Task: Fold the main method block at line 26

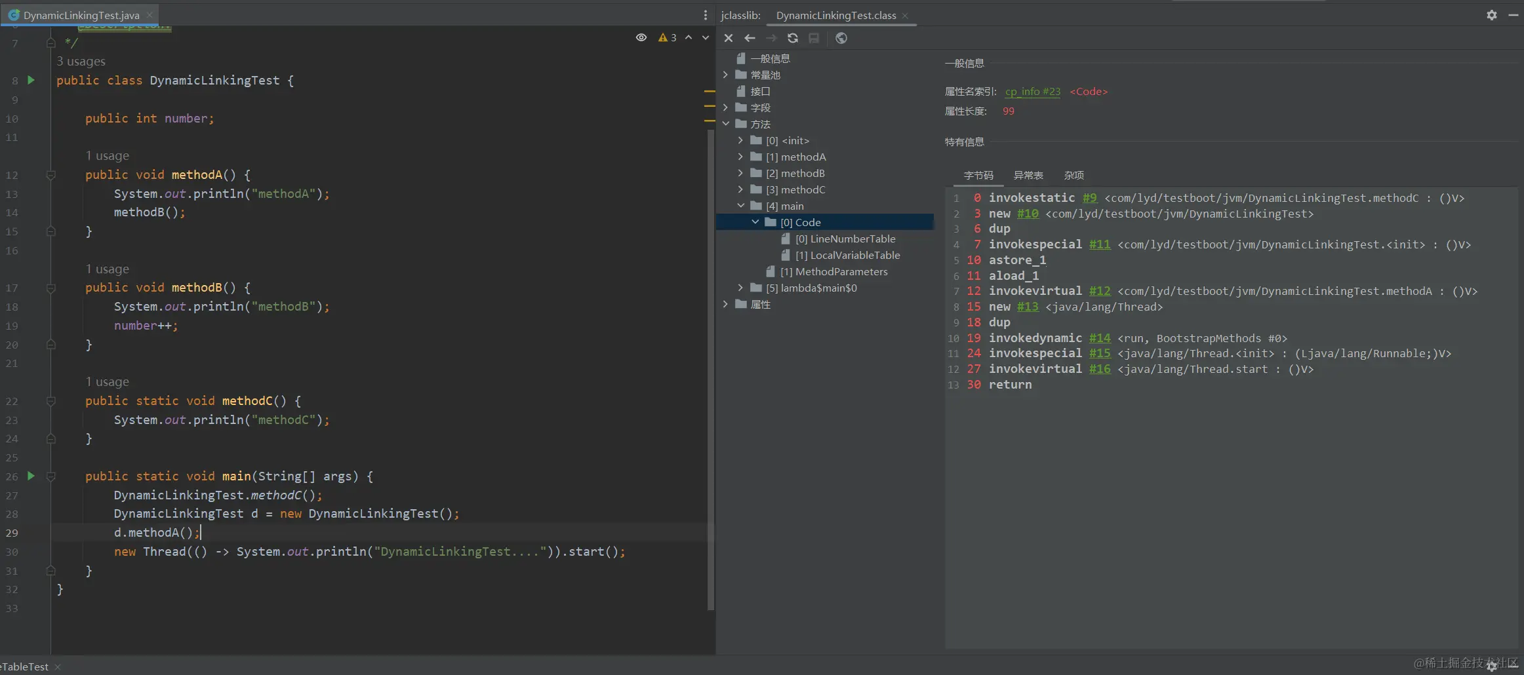Action: [x=50, y=476]
